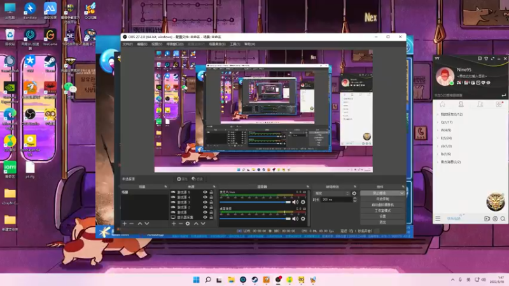Open source properties gear in the Sources toolbar
Viewport: 509px width, 286px height.
click(188, 224)
